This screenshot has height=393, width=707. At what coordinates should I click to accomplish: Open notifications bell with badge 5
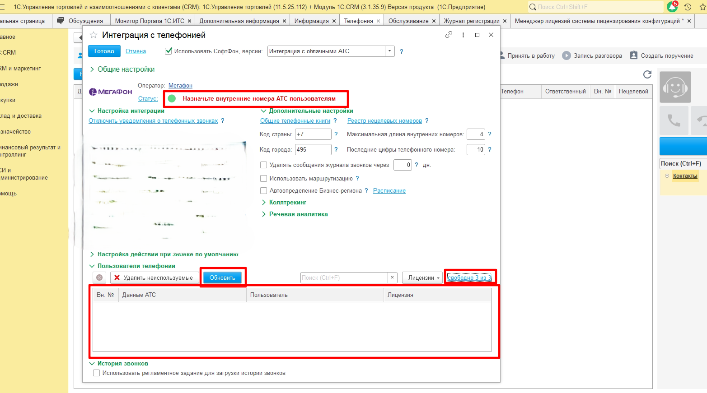(672, 7)
